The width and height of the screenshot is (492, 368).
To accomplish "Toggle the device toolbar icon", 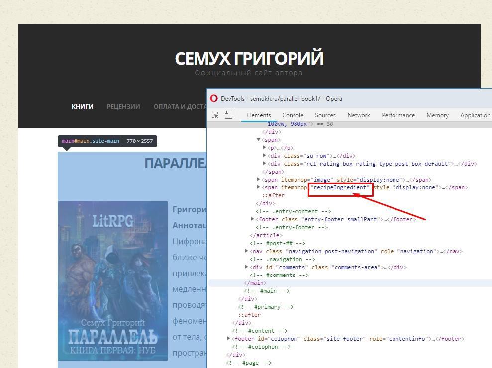I will coord(228,115).
